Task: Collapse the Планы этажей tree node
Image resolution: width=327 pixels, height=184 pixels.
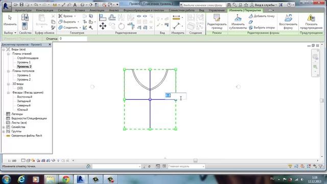Action: pyautogui.click(x=8, y=54)
